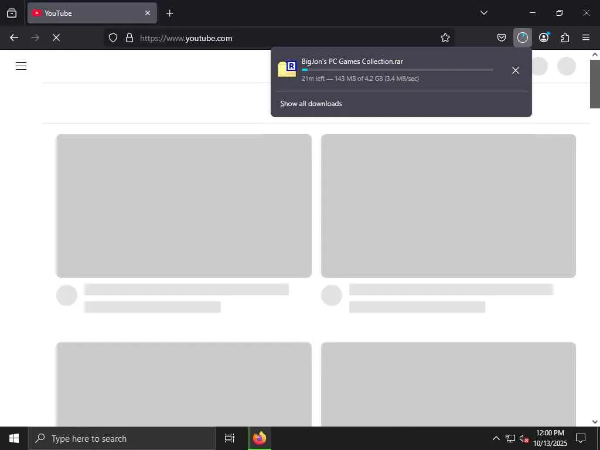Click the scrollbar up arrow

595,54
